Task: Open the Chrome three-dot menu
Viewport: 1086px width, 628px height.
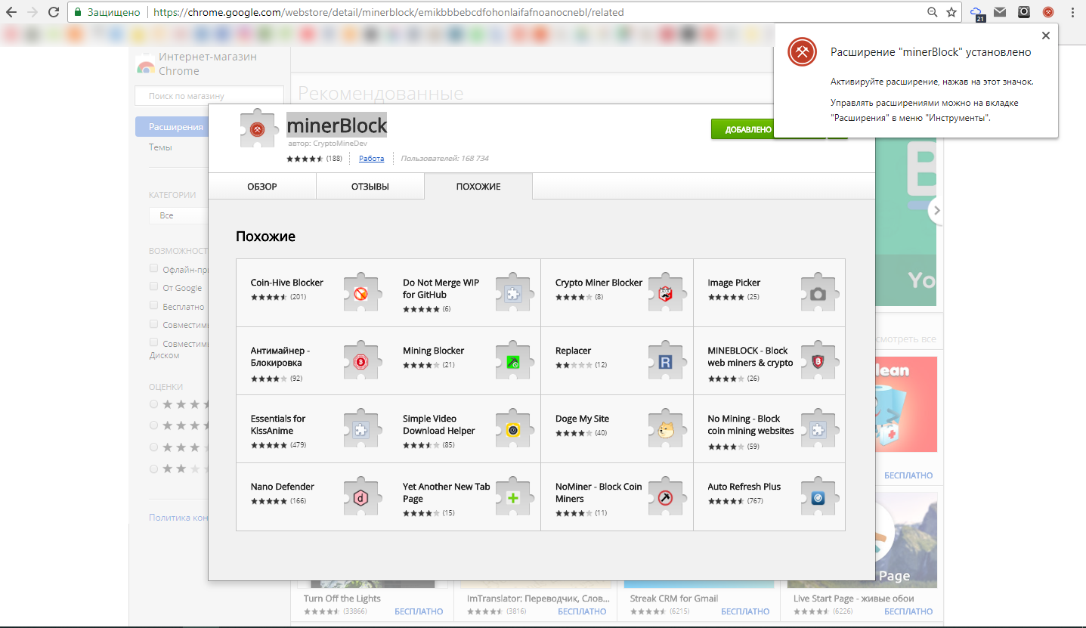Action: coord(1073,12)
